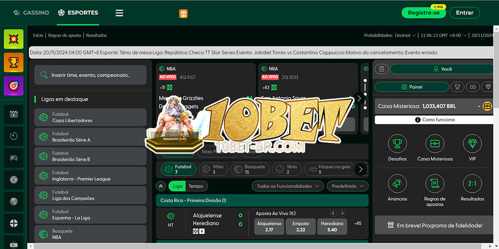The width and height of the screenshot is (499, 249).
Task: Open the Resultados link in the top bar
Action: click(x=97, y=35)
